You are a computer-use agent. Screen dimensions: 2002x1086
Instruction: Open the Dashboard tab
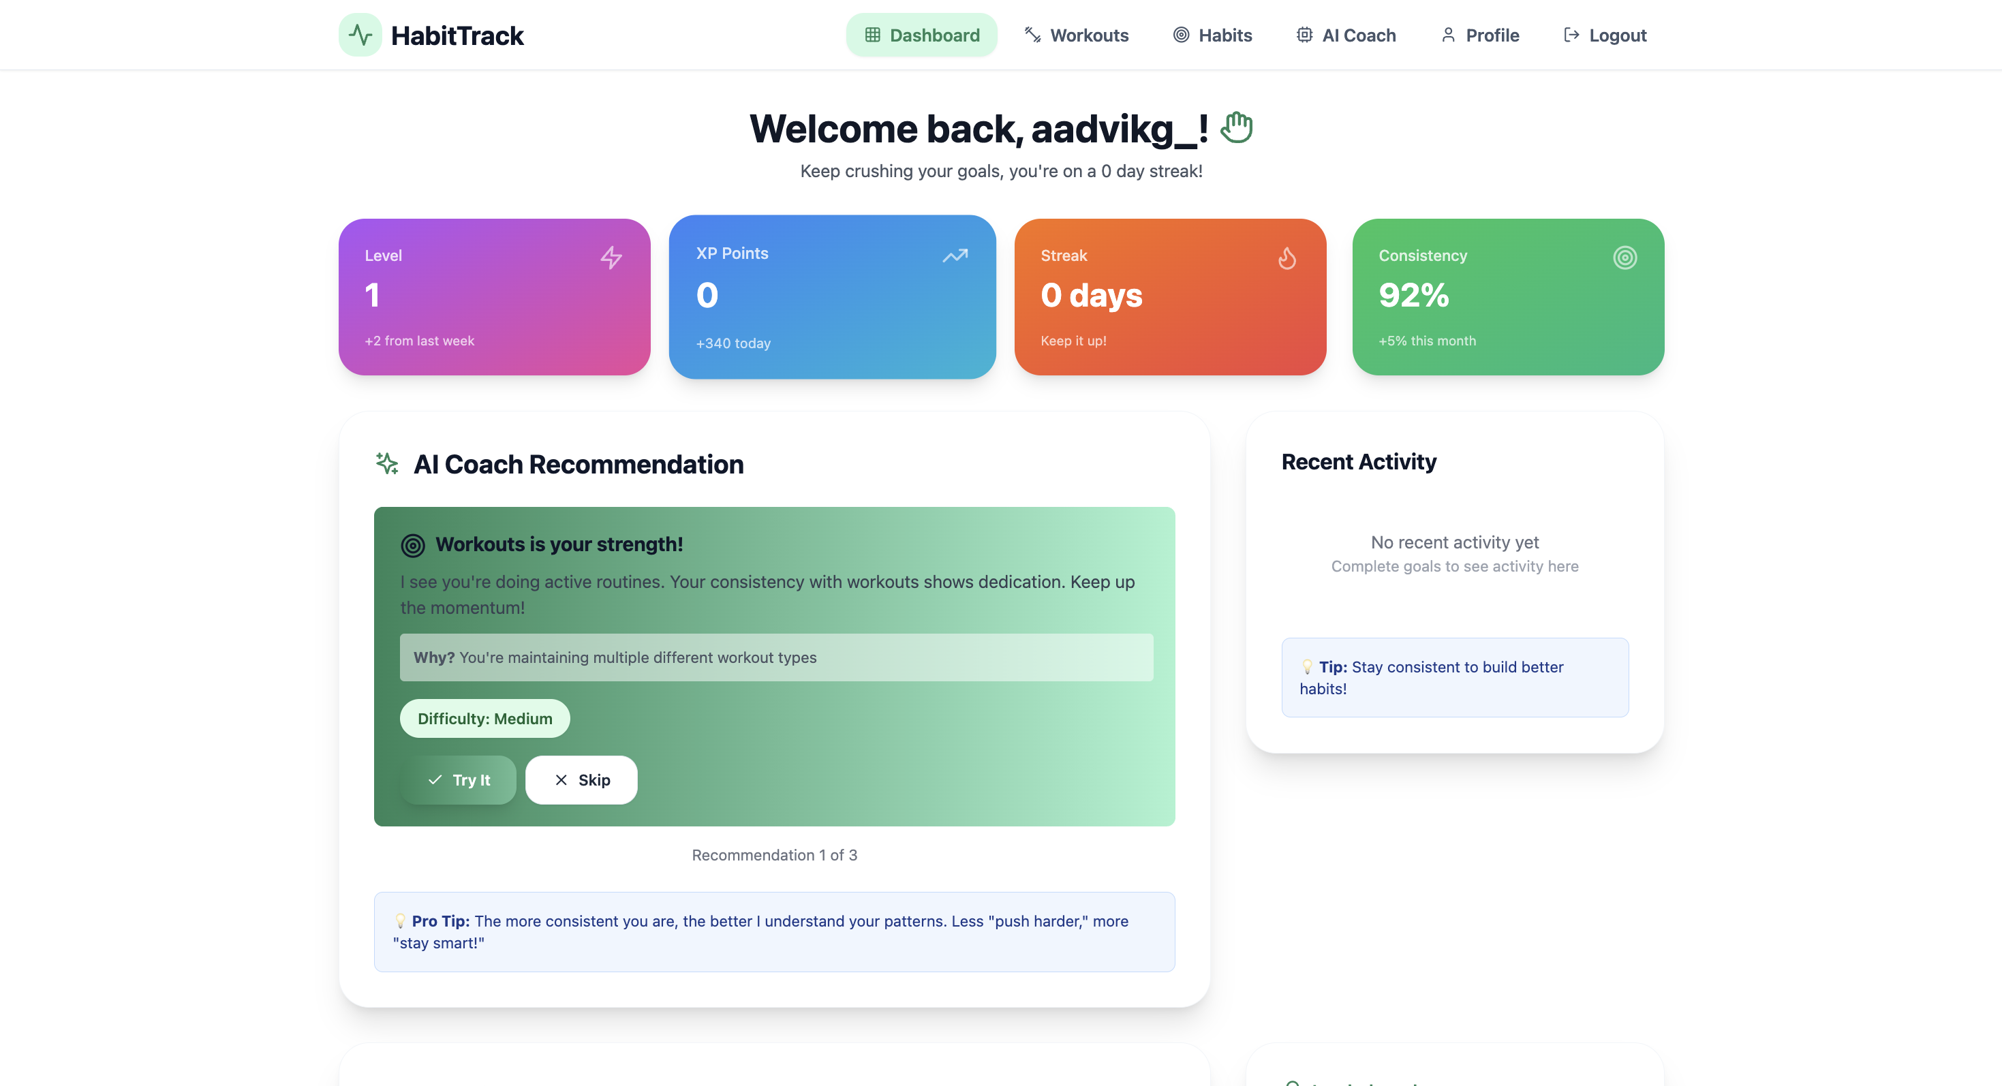(922, 35)
